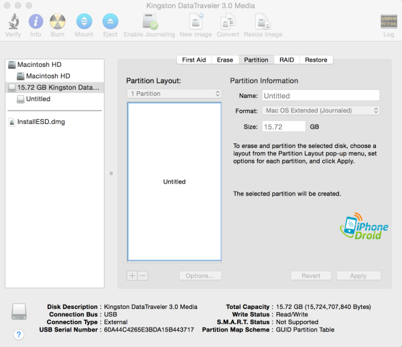The height and width of the screenshot is (347, 402).
Task: Remove partition with minus button
Action: click(x=143, y=276)
